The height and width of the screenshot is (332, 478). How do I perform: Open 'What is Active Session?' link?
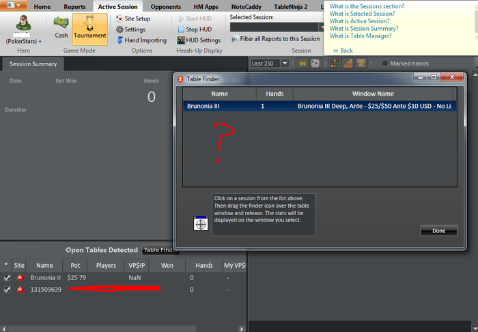(359, 21)
